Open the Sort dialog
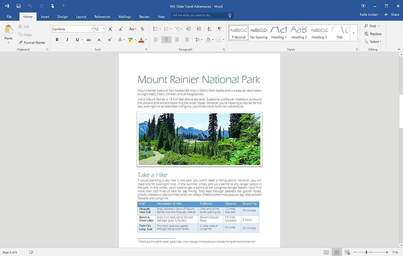 (209, 29)
